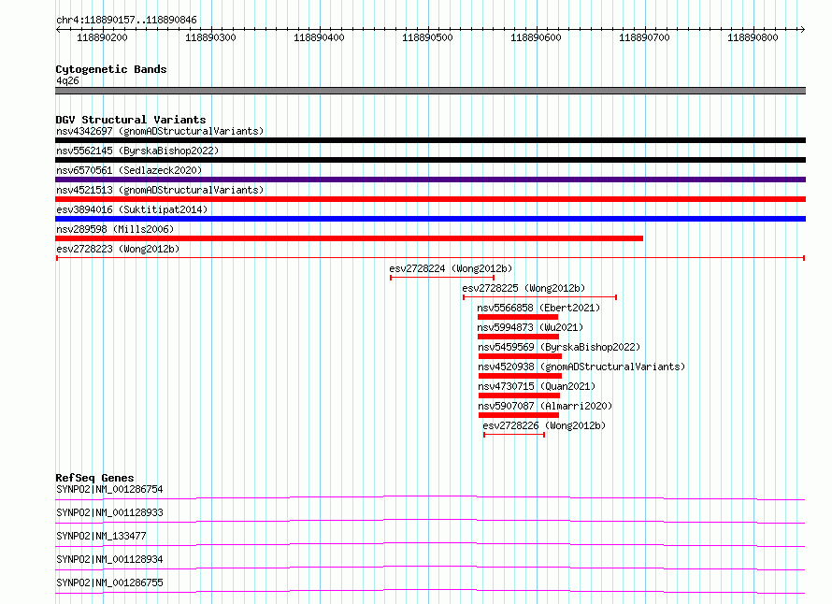This screenshot has width=832, height=604.
Task: Open the nsv4730715 Quan2021 label
Action: [537, 386]
